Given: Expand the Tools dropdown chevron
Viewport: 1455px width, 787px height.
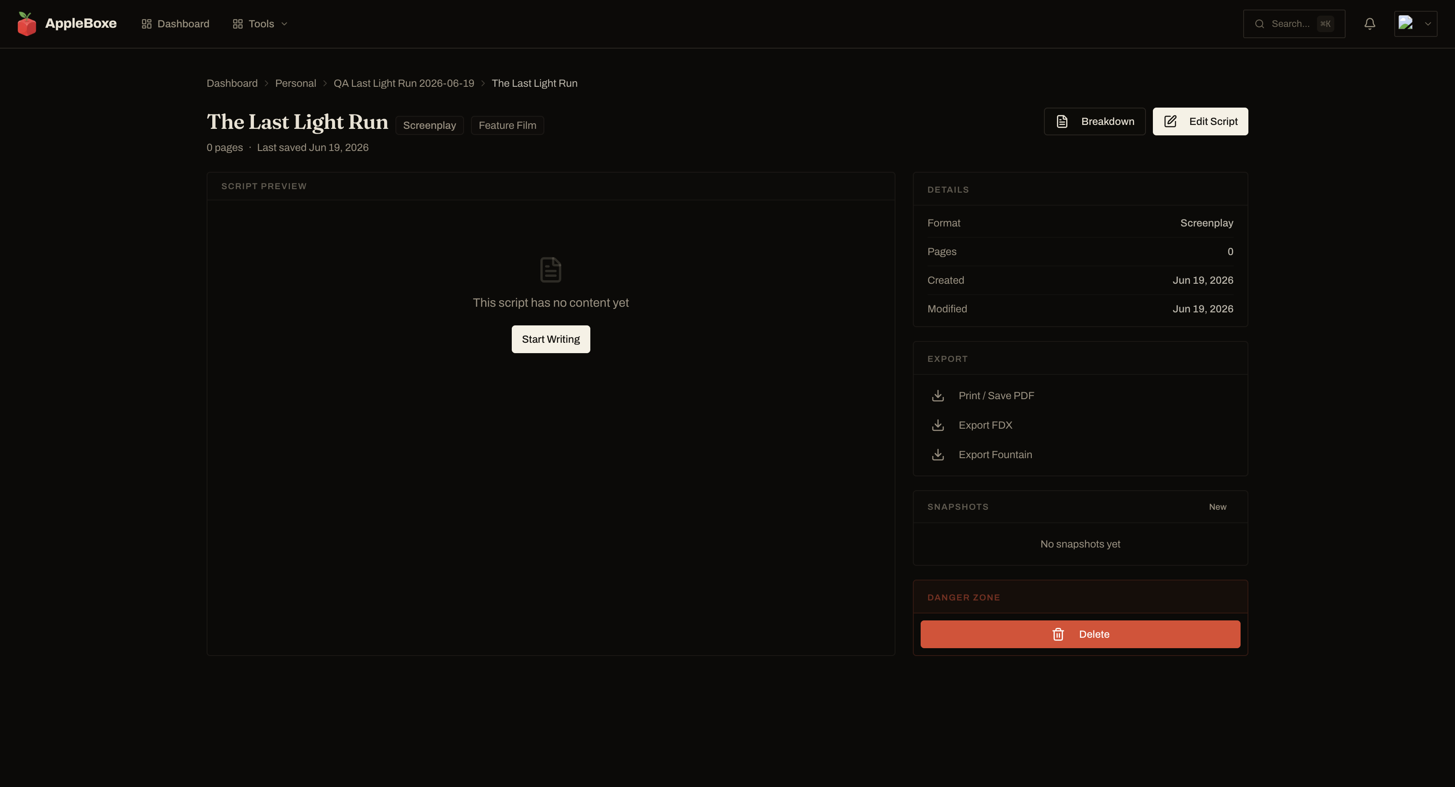Looking at the screenshot, I should point(284,24).
